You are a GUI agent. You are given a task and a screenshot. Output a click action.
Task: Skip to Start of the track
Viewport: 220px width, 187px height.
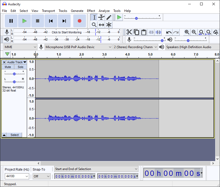click(x=51, y=21)
